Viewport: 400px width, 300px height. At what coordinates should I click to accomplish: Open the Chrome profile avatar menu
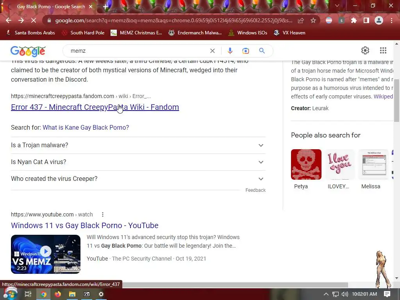point(379,20)
